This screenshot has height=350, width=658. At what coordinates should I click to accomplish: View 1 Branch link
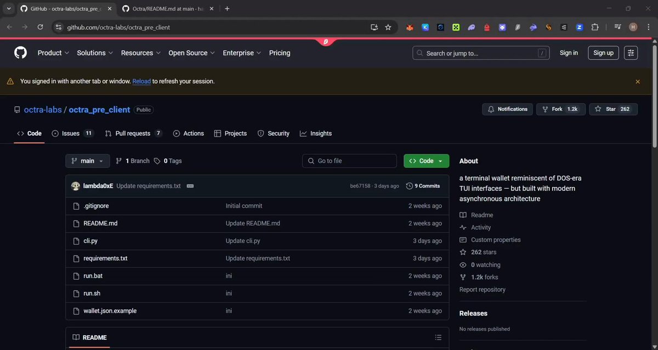(133, 161)
